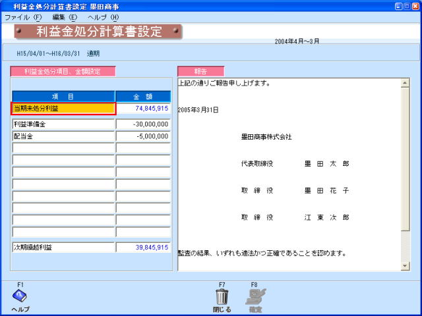Open the ヘルプ menu

click(104, 17)
